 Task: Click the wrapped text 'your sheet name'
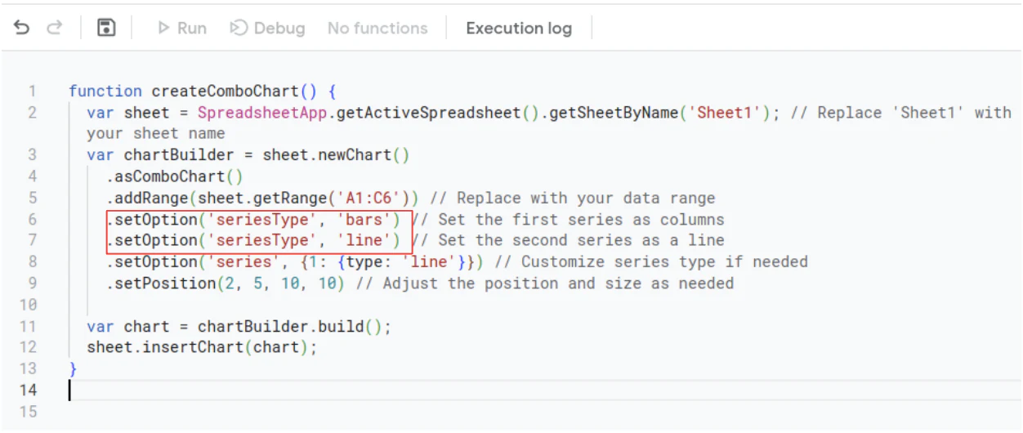click(x=155, y=133)
